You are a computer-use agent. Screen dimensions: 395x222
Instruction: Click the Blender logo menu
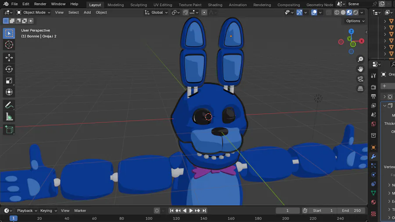click(x=6, y=4)
